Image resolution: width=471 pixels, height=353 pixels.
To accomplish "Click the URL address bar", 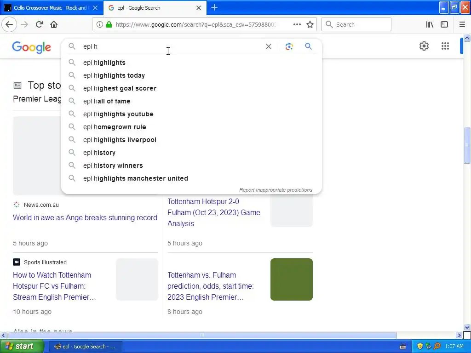I will coord(195,24).
